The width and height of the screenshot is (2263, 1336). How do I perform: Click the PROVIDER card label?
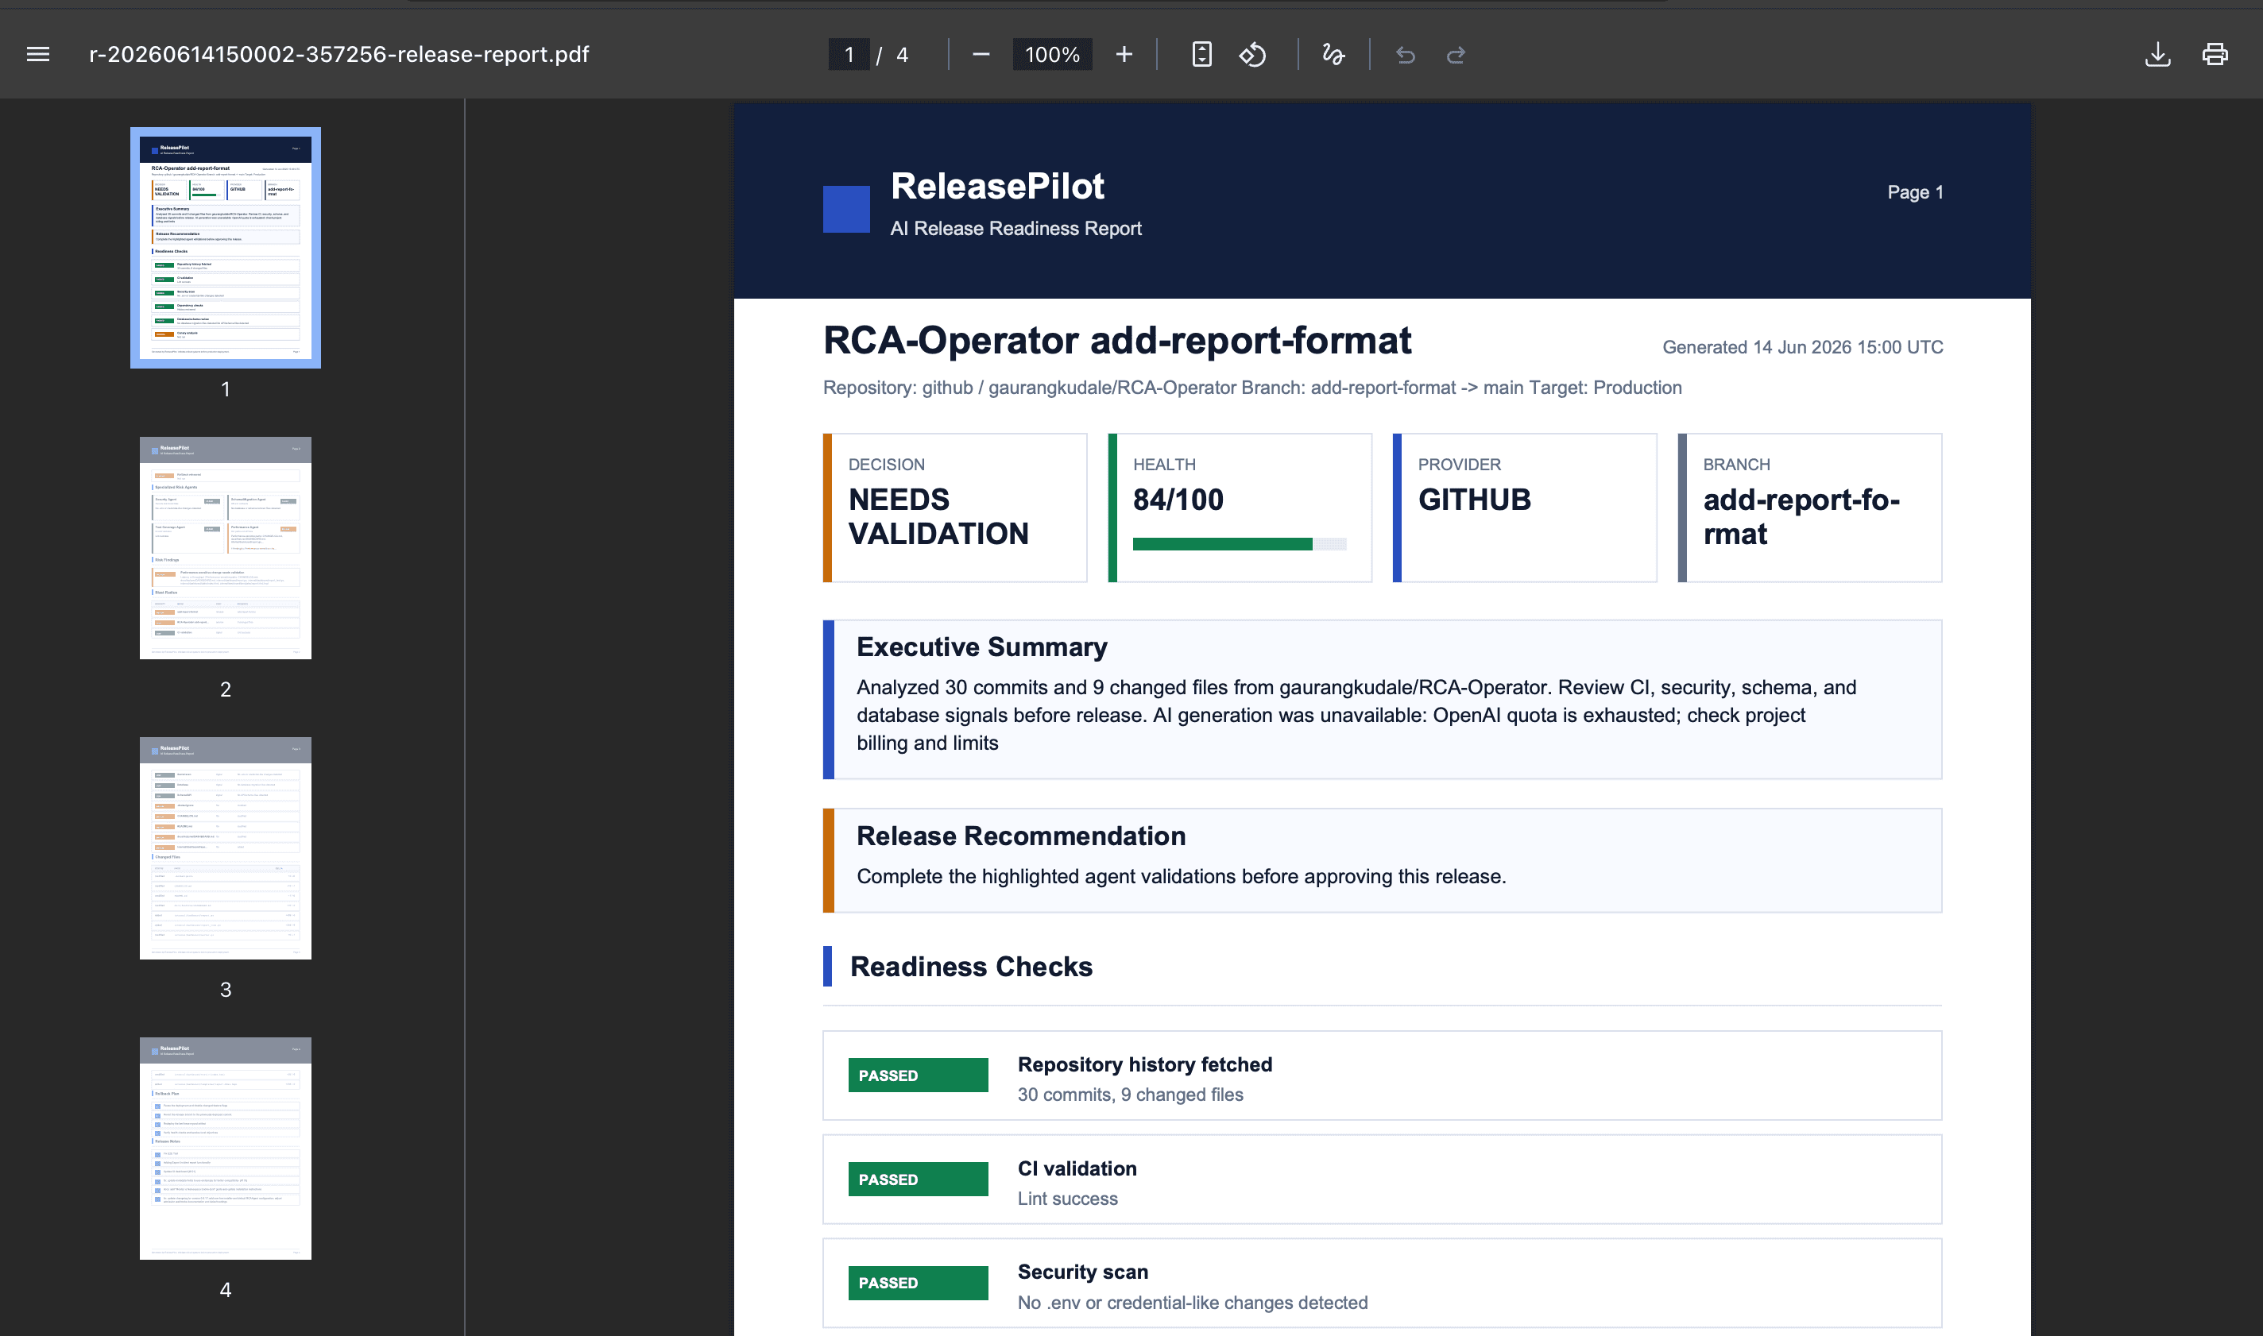pos(1459,465)
